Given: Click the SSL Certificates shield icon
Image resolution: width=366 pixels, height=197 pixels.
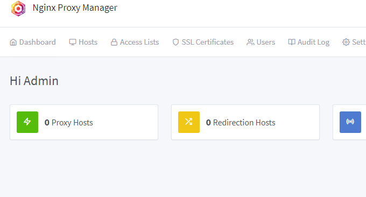Looking at the screenshot, I should (176, 42).
